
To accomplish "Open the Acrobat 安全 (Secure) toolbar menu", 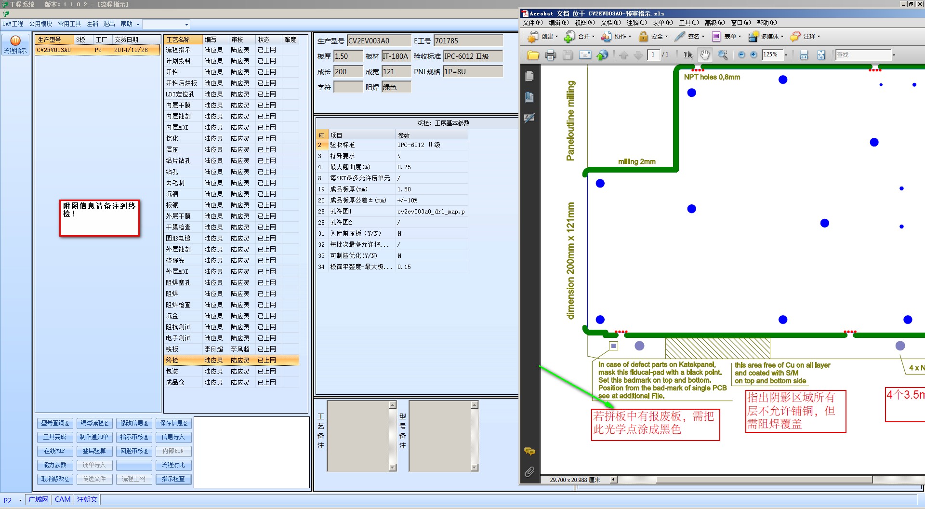I will coord(653,36).
